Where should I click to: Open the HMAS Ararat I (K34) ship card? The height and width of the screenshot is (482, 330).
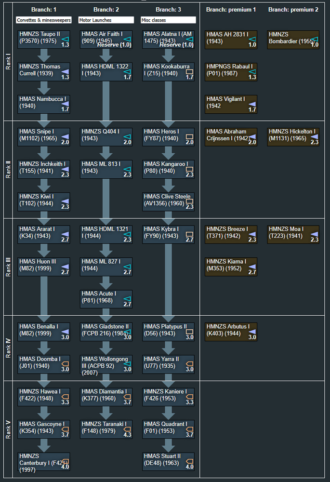43,233
